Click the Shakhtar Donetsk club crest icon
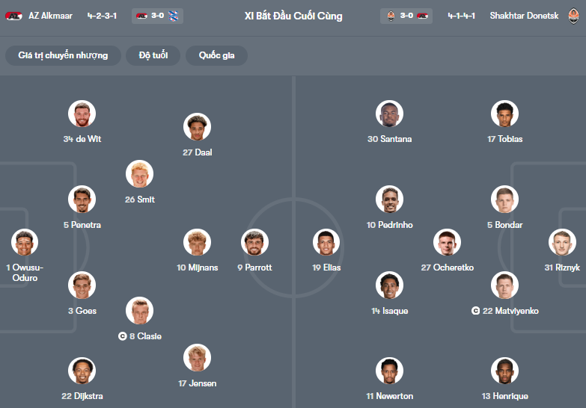 point(573,16)
